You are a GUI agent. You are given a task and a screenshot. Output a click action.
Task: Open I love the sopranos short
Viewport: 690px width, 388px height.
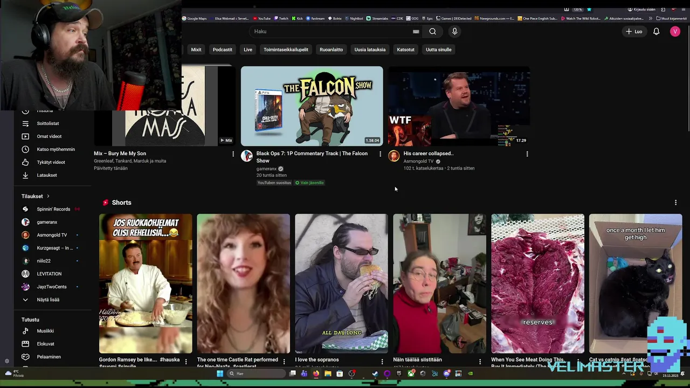tap(341, 283)
